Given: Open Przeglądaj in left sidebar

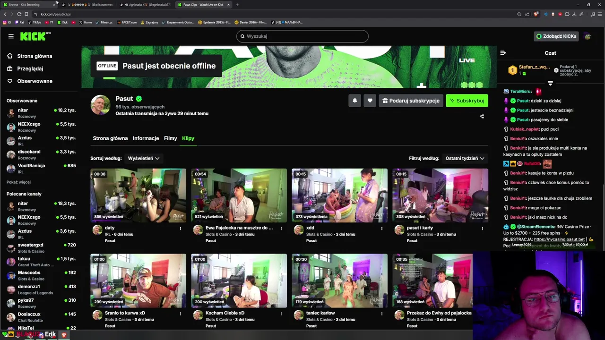Looking at the screenshot, I should click(x=30, y=68).
